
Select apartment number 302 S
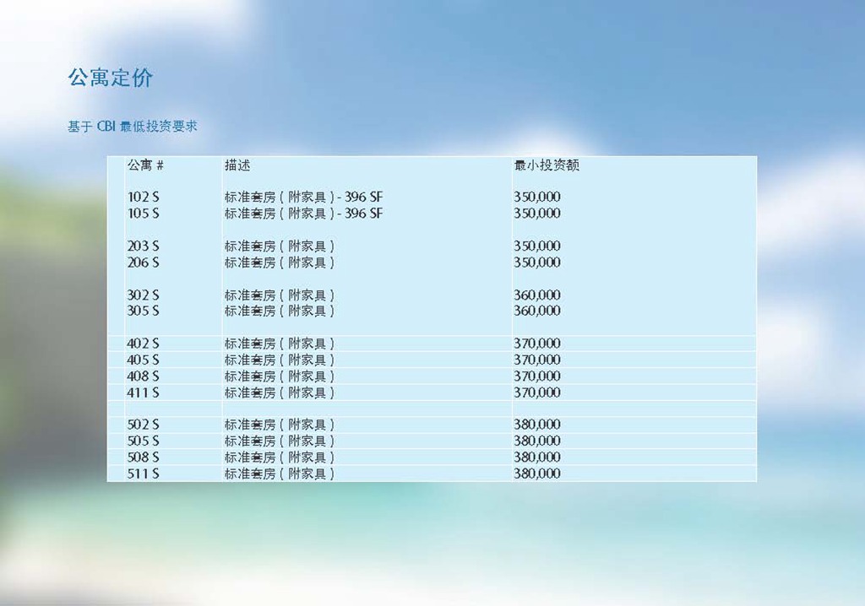(144, 295)
